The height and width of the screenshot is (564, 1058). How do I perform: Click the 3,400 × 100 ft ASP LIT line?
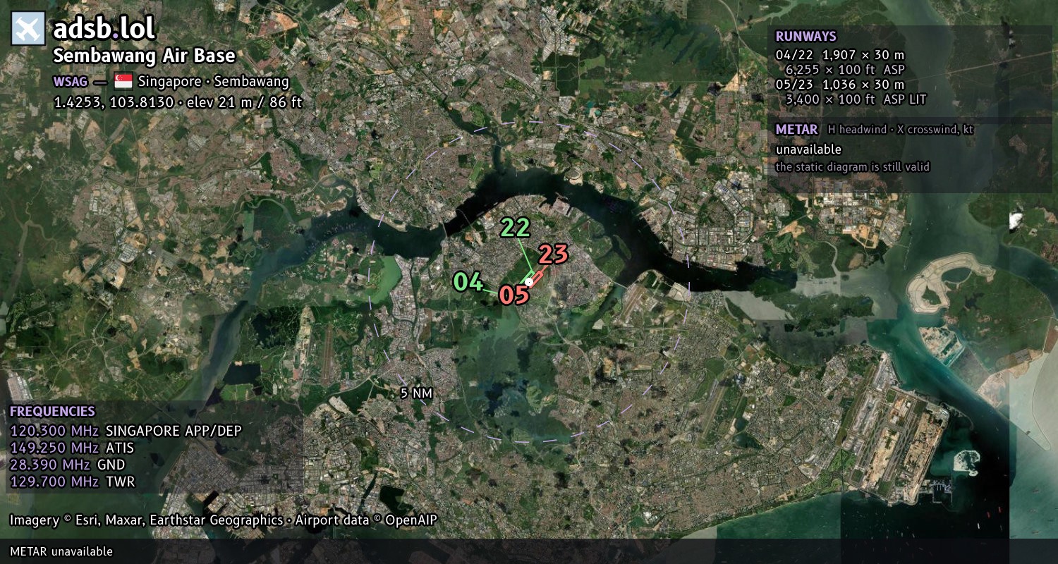pos(856,99)
